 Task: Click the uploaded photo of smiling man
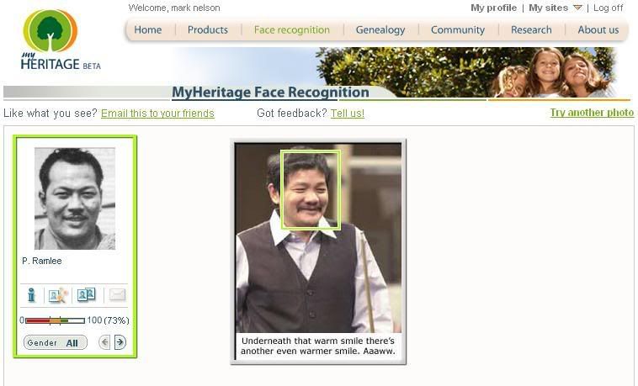point(318,238)
